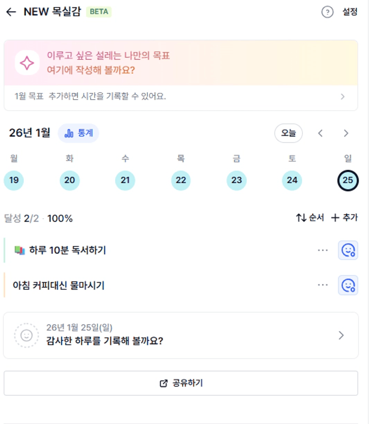Click the 오늘 today button

[288, 133]
